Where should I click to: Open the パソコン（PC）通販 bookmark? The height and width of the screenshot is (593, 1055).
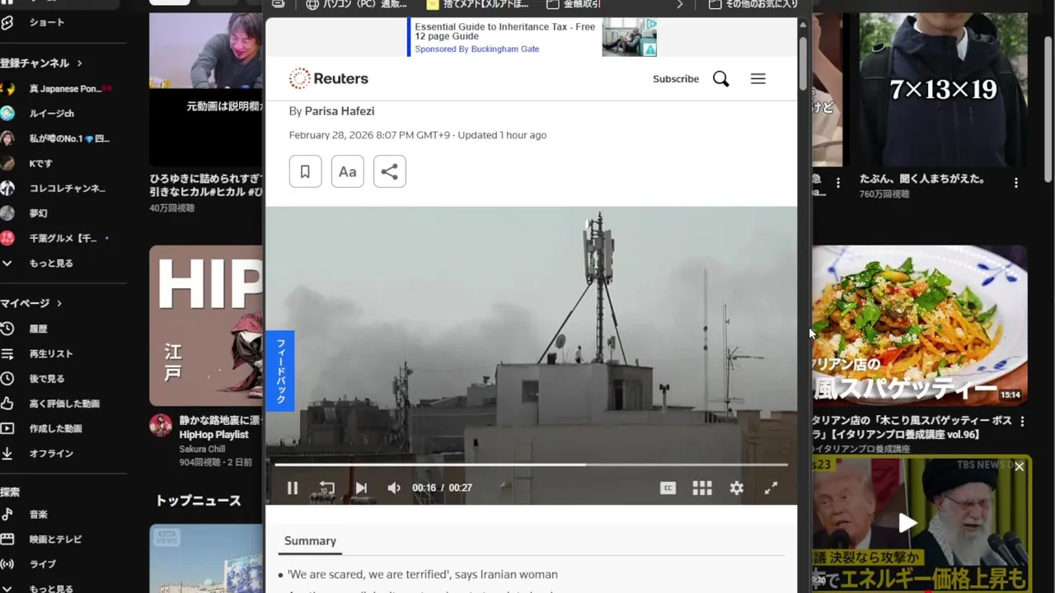click(x=355, y=4)
